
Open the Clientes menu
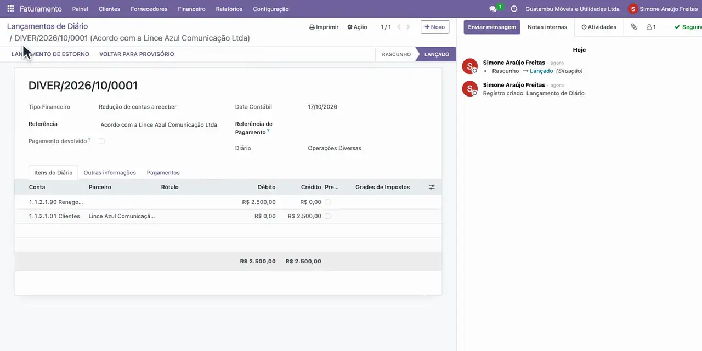(109, 9)
